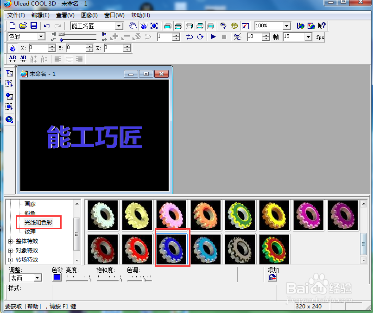The image size is (373, 313).
Task: Select the Resize Object tool
Action: coord(154,25)
